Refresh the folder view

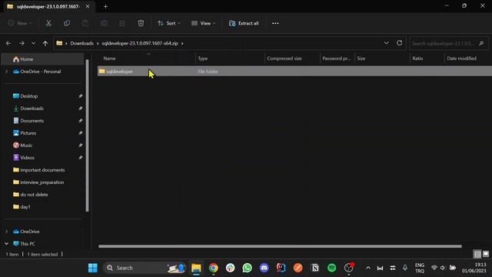pyautogui.click(x=400, y=43)
